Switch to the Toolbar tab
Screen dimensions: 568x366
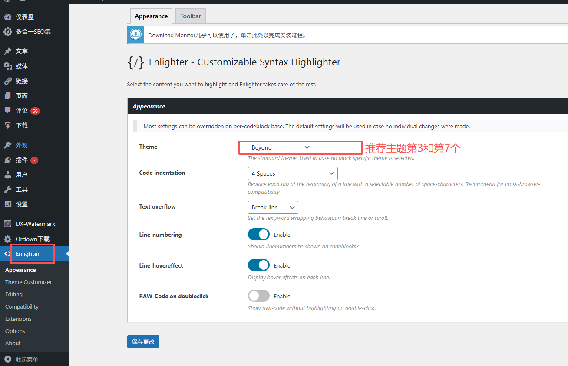coord(191,16)
